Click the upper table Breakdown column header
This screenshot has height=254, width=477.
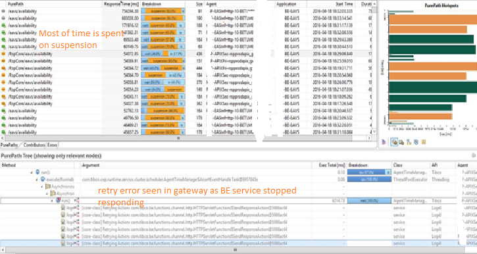(151, 4)
